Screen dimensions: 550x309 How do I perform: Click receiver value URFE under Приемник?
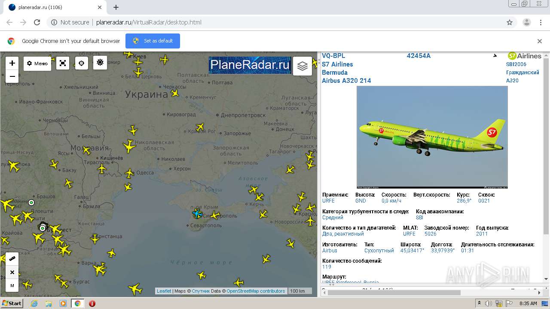(x=328, y=201)
